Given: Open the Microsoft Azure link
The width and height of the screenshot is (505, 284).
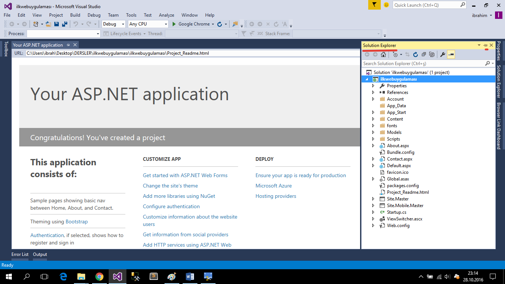Looking at the screenshot, I should click(274, 186).
